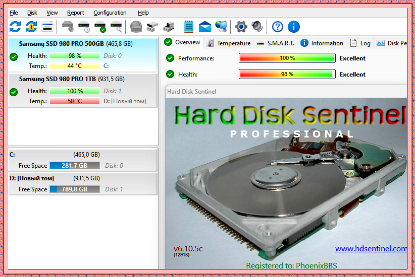The image size is (415, 277).
Task: Click the 789,8 GB free space bar
Action: click(75, 189)
